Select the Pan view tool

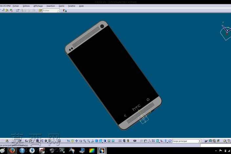pos(76,141)
